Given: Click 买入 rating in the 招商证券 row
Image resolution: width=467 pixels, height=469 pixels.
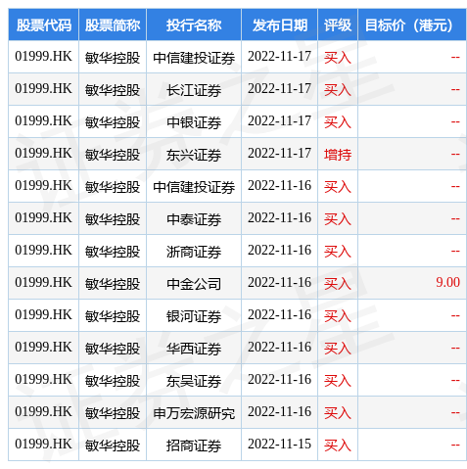Looking at the screenshot, I should coord(338,446).
